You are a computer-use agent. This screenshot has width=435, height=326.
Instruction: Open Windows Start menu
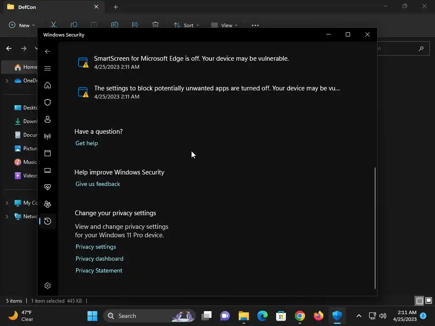coord(92,316)
